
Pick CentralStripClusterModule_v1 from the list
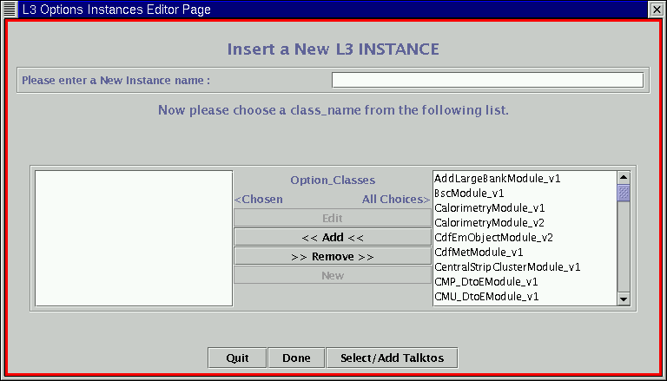point(507,267)
